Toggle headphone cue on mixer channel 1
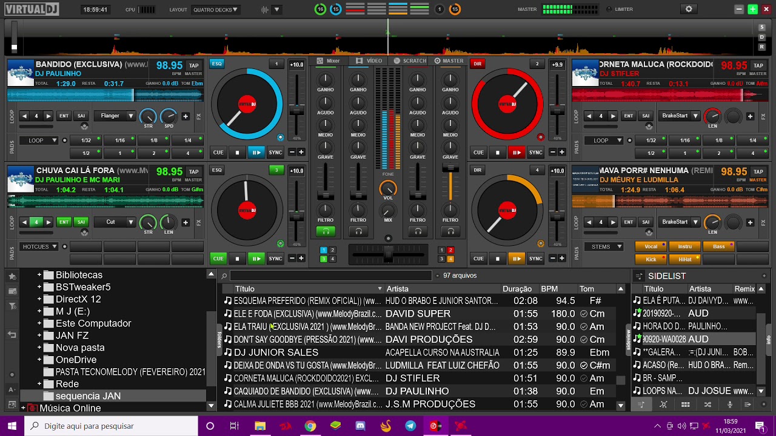The width and height of the screenshot is (776, 436). [326, 231]
